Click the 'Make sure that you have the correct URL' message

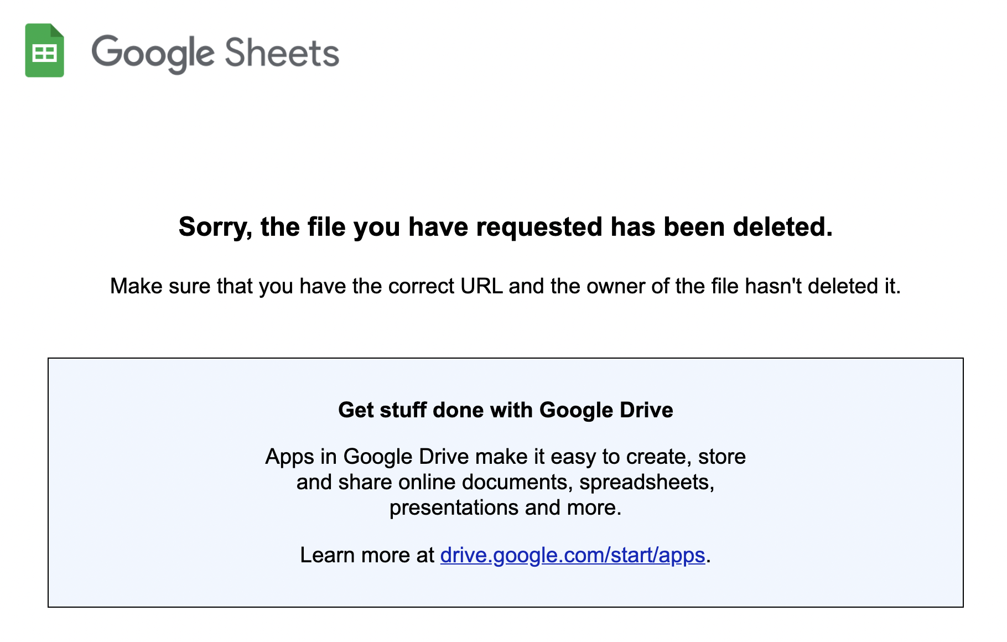click(506, 286)
